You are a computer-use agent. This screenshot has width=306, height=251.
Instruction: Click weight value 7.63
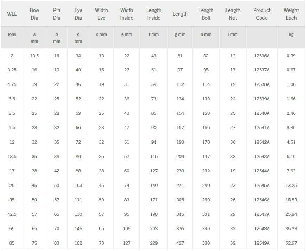[x=291, y=171]
